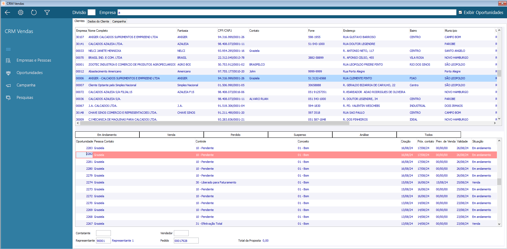Click client grid scroll up arrow
Viewport: 507px width, 249px height.
tap(499, 30)
